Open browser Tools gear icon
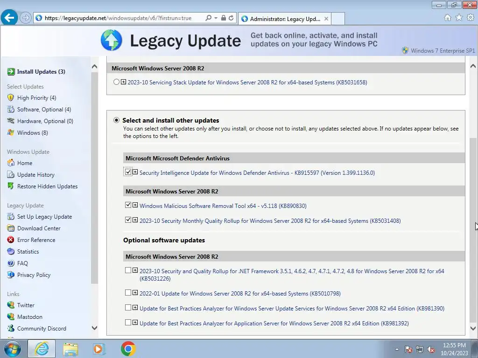 471,18
